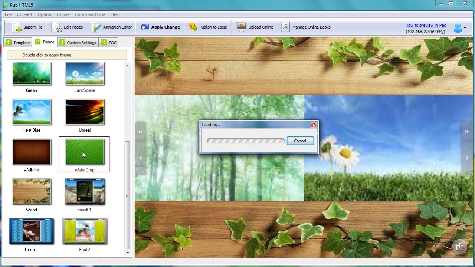Jump to first page arrow in preview

click(140, 131)
